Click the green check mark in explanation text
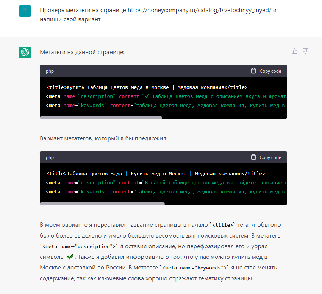 click(70, 257)
